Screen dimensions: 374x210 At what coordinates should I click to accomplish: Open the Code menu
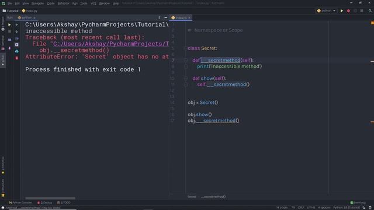point(51,3)
